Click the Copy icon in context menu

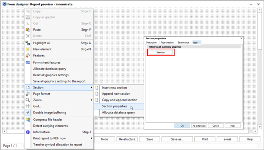pos(28,11)
